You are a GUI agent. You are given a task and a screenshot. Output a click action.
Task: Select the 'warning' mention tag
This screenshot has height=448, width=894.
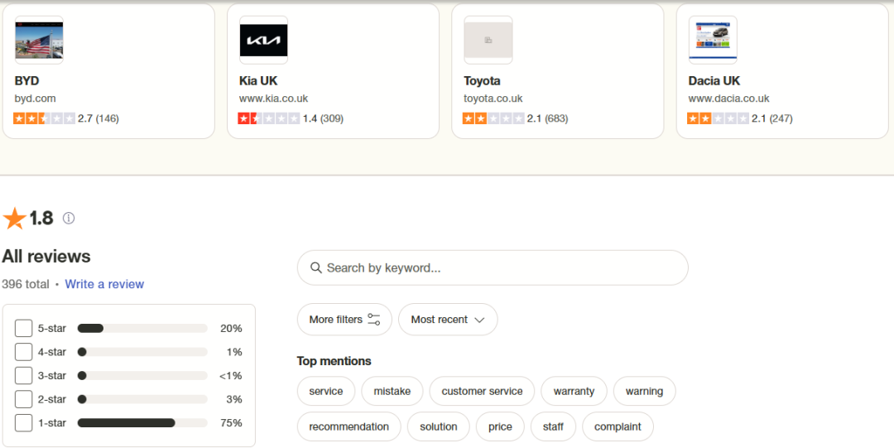tap(644, 392)
